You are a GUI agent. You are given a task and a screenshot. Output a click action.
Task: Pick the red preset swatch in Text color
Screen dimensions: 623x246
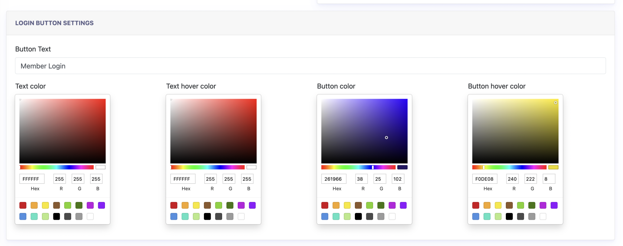[23, 205]
